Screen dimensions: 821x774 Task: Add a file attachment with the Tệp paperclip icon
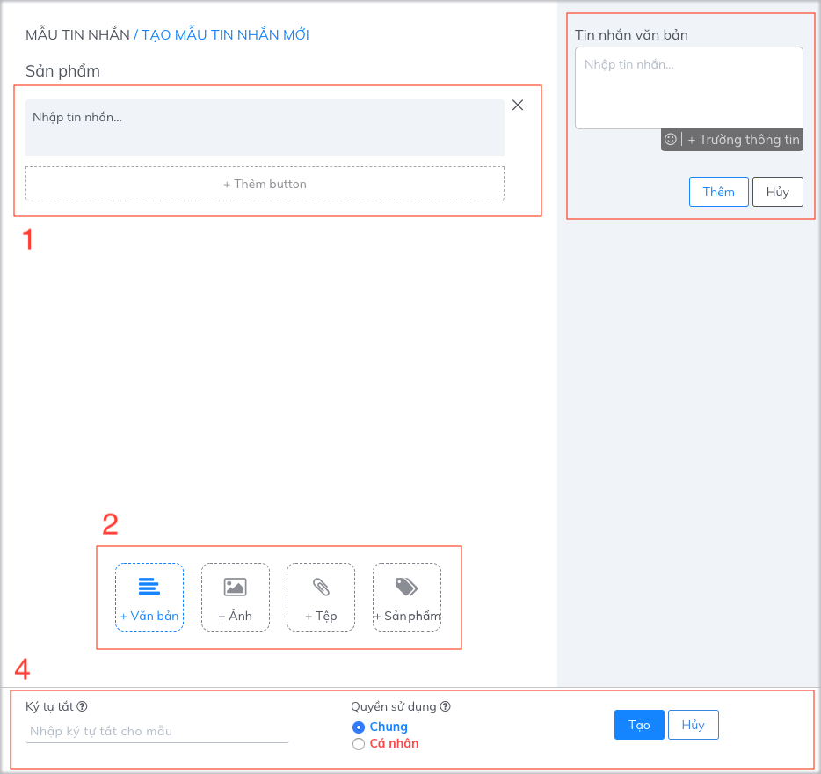tap(321, 596)
